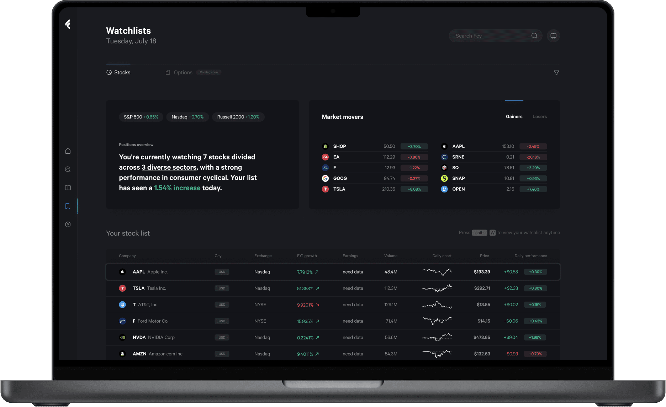Open the settings sidebar icon
Image resolution: width=666 pixels, height=407 pixels.
click(68, 224)
